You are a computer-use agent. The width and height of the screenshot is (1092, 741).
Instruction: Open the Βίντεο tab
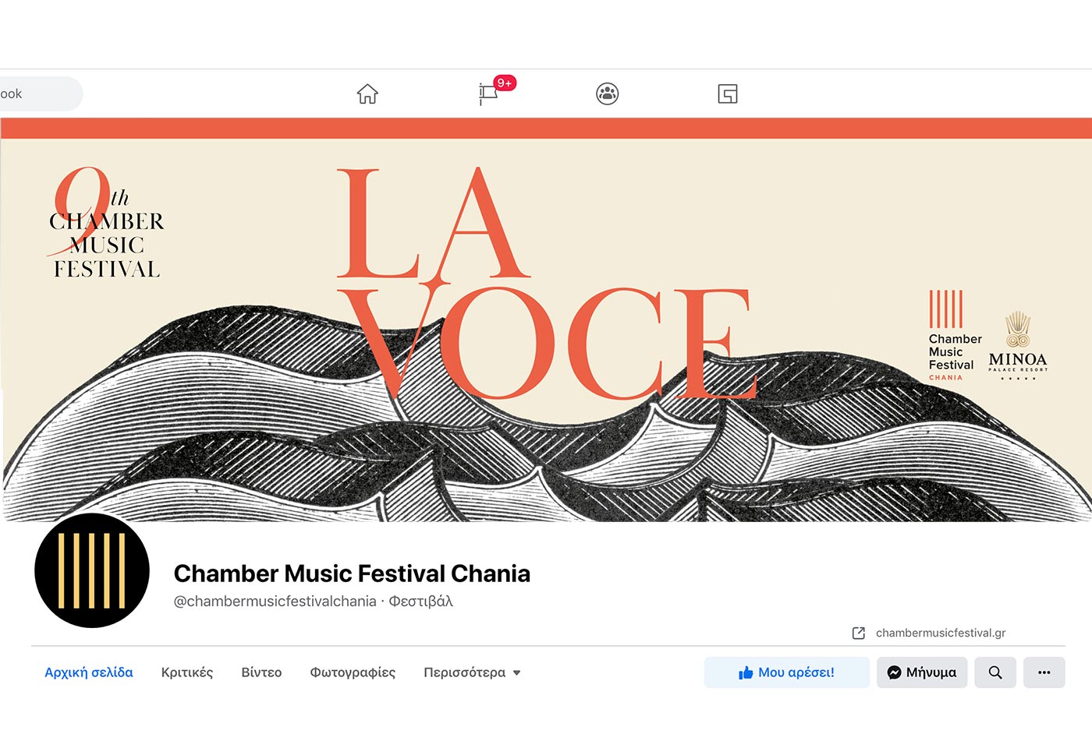261,672
